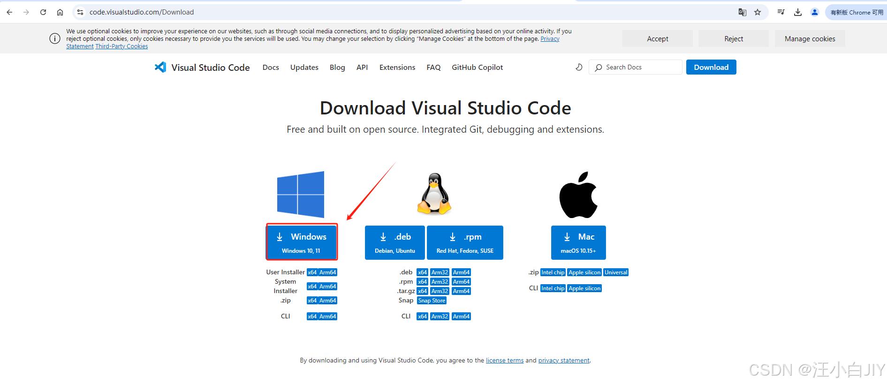887x385 pixels.
Task: Select Linux CLI Arm32 download
Action: click(x=440, y=317)
